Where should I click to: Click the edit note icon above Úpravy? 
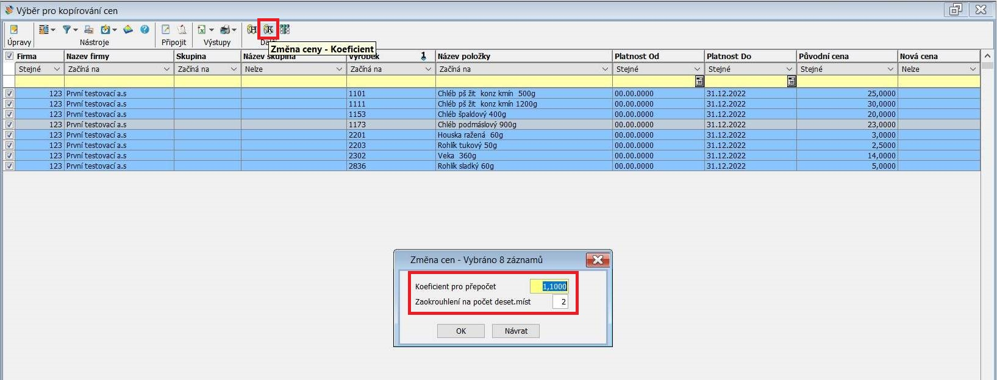(14, 29)
